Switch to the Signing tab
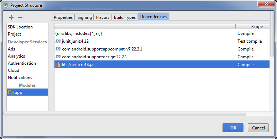This screenshot has width=277, height=139. (84, 17)
